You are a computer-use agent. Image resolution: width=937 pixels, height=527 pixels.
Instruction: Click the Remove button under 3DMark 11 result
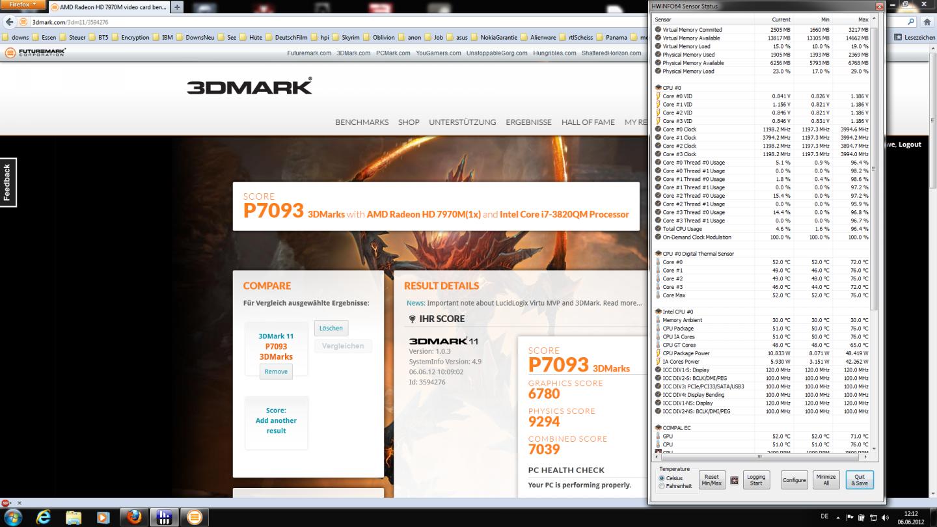click(276, 372)
